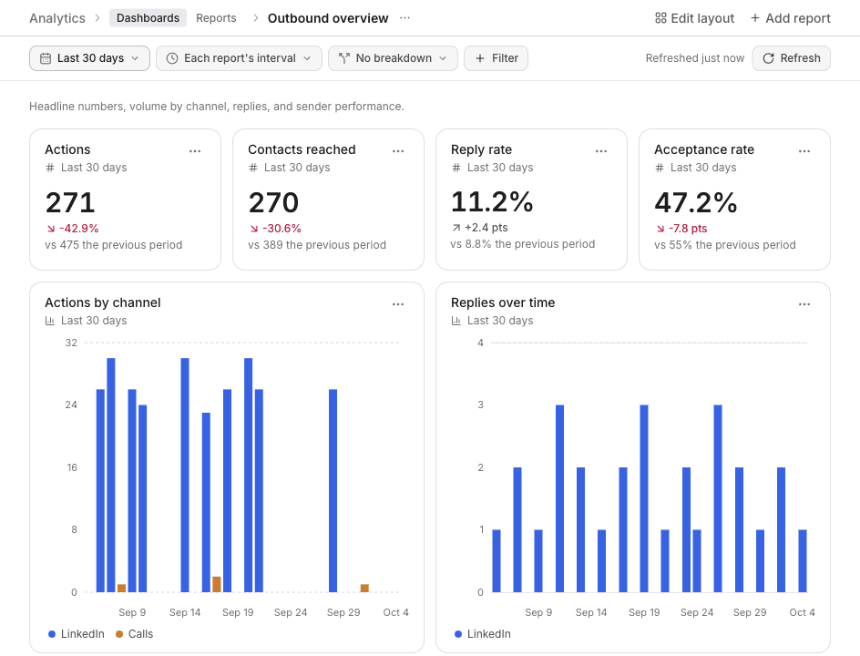860x656 pixels.
Task: Click the red down arrow by -42.9%
Action: pyautogui.click(x=51, y=229)
